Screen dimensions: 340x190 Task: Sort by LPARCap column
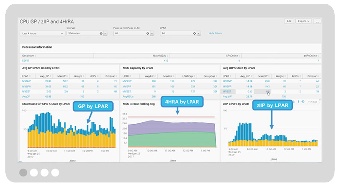[x=188, y=76]
